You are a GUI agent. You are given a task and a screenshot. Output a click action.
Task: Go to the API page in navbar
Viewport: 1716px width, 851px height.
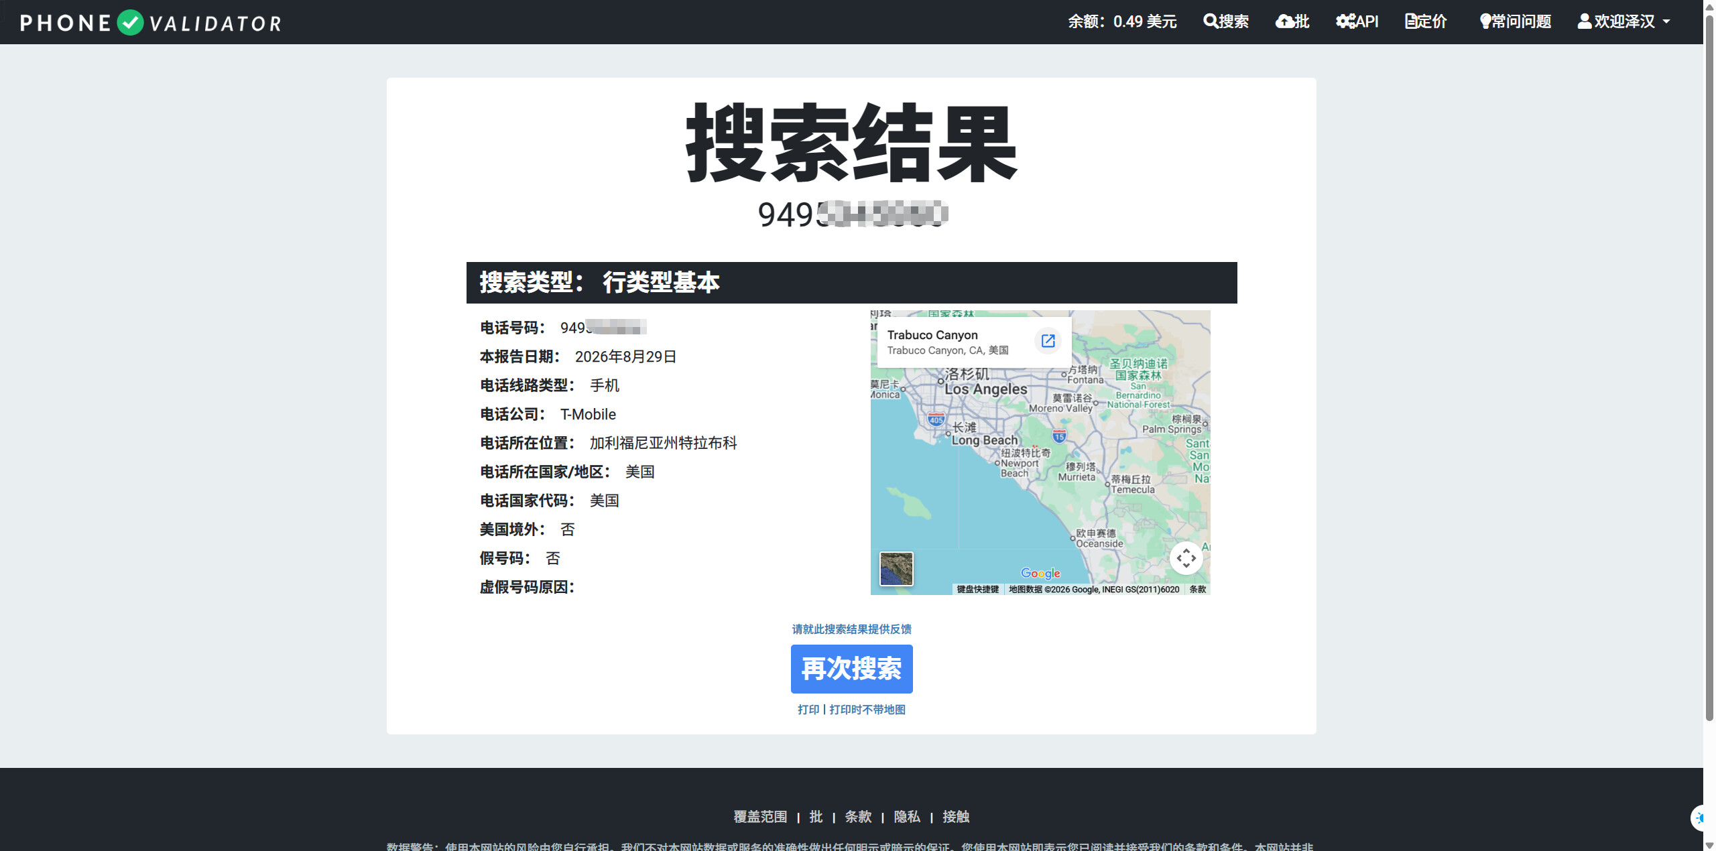tap(1357, 21)
